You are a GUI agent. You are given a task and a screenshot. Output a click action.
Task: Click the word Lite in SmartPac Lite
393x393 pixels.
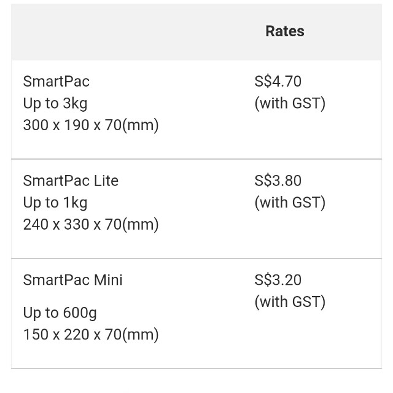tap(106, 181)
